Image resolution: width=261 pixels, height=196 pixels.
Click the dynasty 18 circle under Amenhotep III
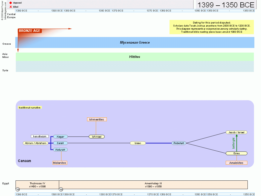pyautogui.click(x=61, y=189)
